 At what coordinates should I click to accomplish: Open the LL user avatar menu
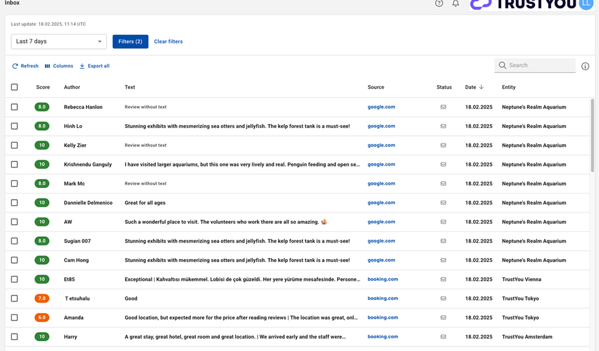pos(586,4)
